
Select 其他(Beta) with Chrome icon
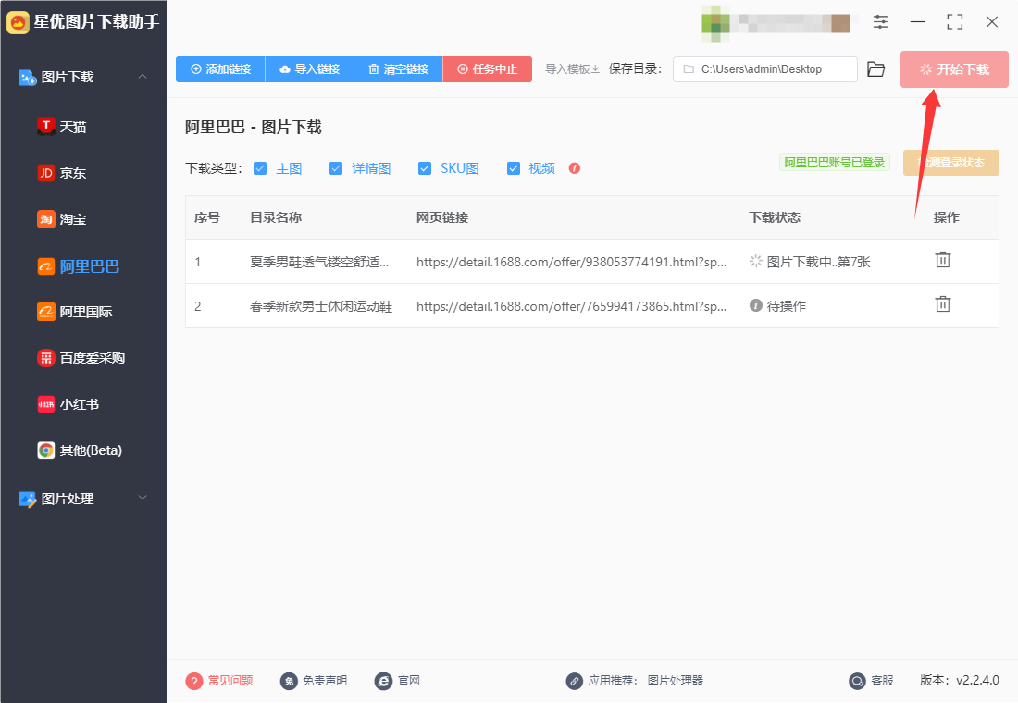click(80, 450)
